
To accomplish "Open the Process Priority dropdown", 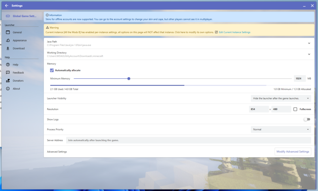I will click(x=281, y=129).
